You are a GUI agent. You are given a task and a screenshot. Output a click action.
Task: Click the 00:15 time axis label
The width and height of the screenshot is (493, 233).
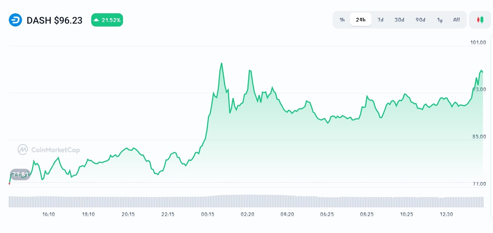tap(208, 214)
